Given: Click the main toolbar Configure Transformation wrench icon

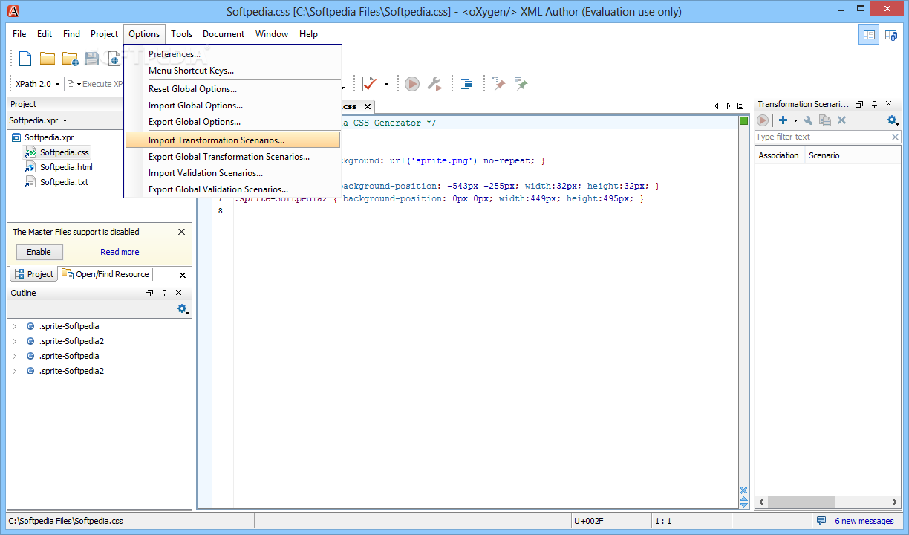Looking at the screenshot, I should [434, 84].
